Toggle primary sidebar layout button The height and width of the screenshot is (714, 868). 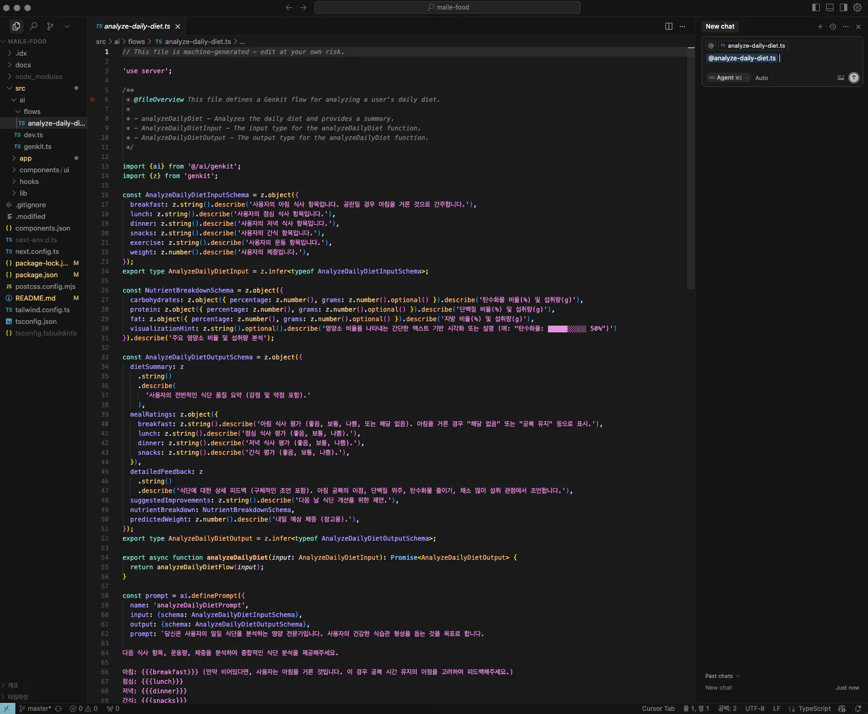click(x=816, y=7)
